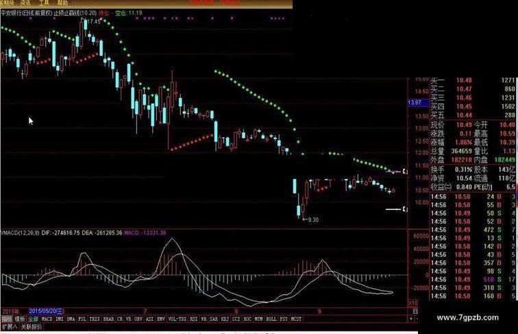Click the 买五 price 10.44
518x334 pixels.
[x=464, y=115]
